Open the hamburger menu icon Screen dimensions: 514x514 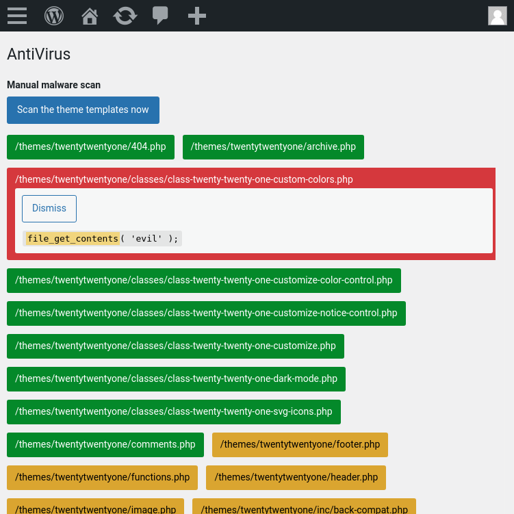tap(17, 16)
